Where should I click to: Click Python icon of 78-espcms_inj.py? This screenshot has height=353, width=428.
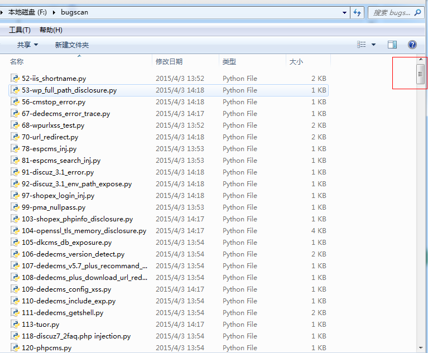point(15,149)
